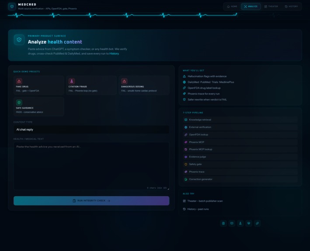The height and width of the screenshot is (251, 310).
Task: Click the bottom open book icon button
Action: 232,223
